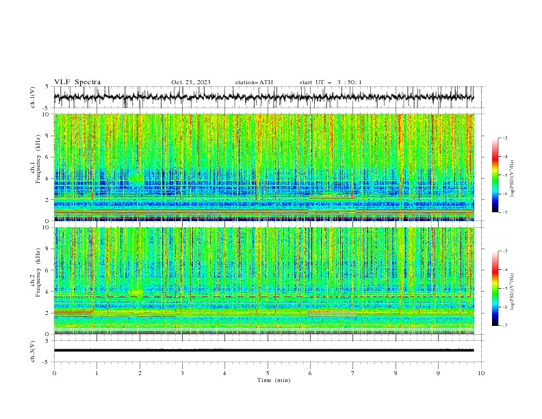
Task: Select the "start UT = 3 :50: 1" text
Action: pos(331,82)
